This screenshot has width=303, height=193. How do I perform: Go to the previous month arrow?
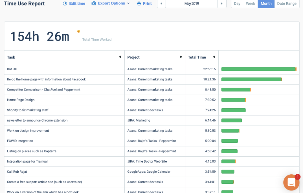[x=161, y=3]
